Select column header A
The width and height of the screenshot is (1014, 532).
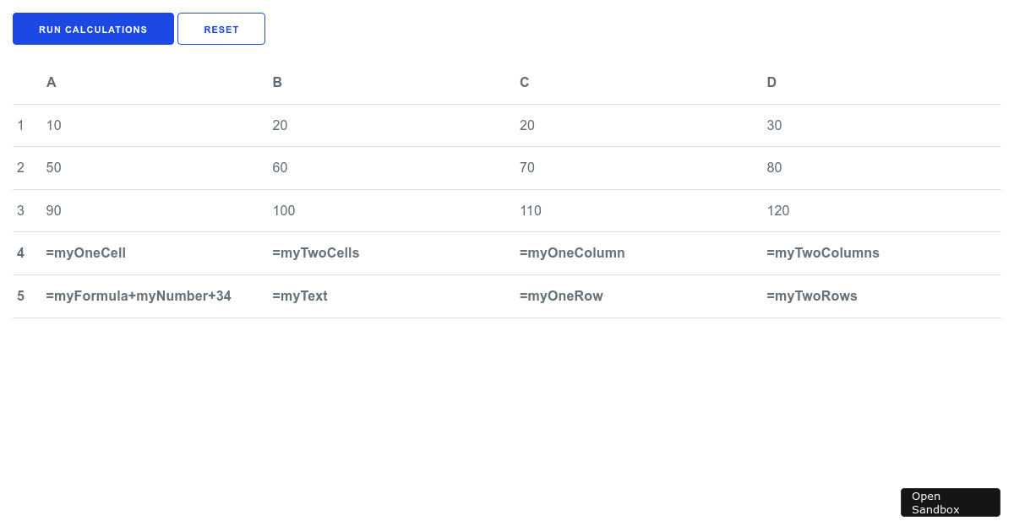[51, 82]
